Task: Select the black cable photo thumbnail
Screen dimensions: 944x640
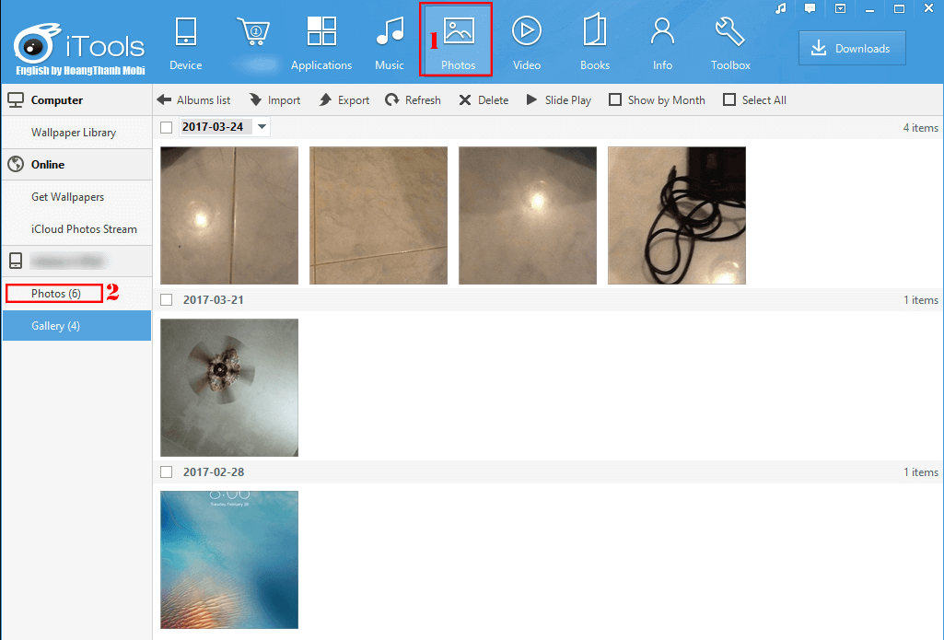Action: 676,215
